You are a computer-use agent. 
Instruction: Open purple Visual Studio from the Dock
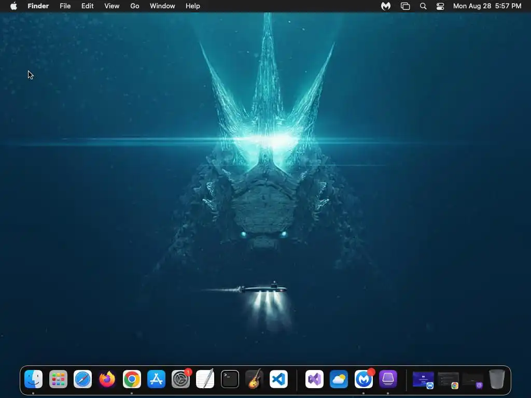click(314, 379)
